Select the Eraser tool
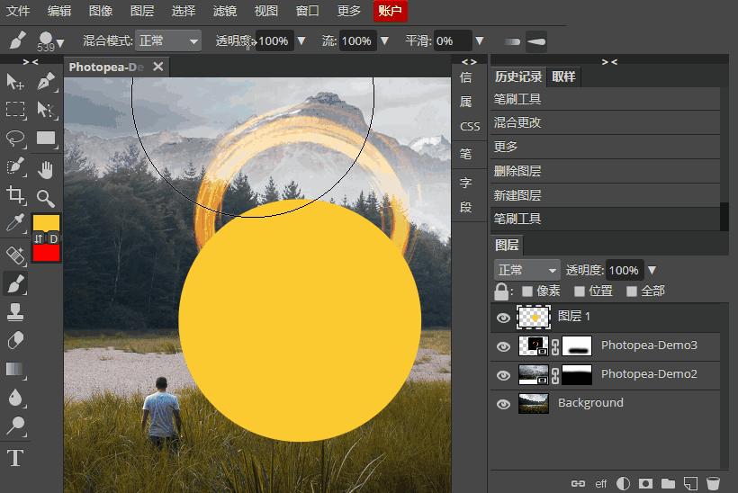The width and height of the screenshot is (738, 493). [x=15, y=341]
